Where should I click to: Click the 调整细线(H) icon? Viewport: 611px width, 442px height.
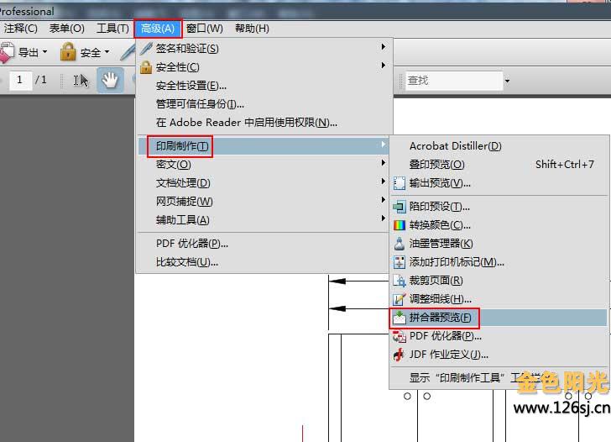[x=399, y=299]
